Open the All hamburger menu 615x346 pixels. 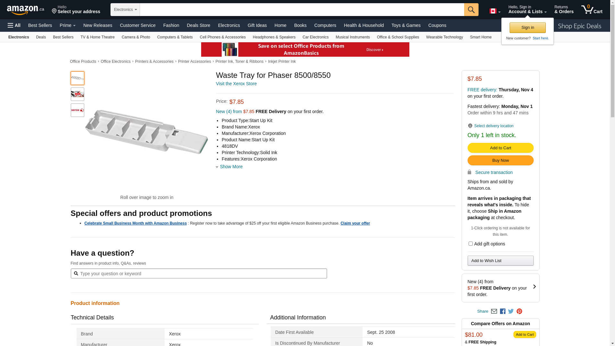coord(14,25)
